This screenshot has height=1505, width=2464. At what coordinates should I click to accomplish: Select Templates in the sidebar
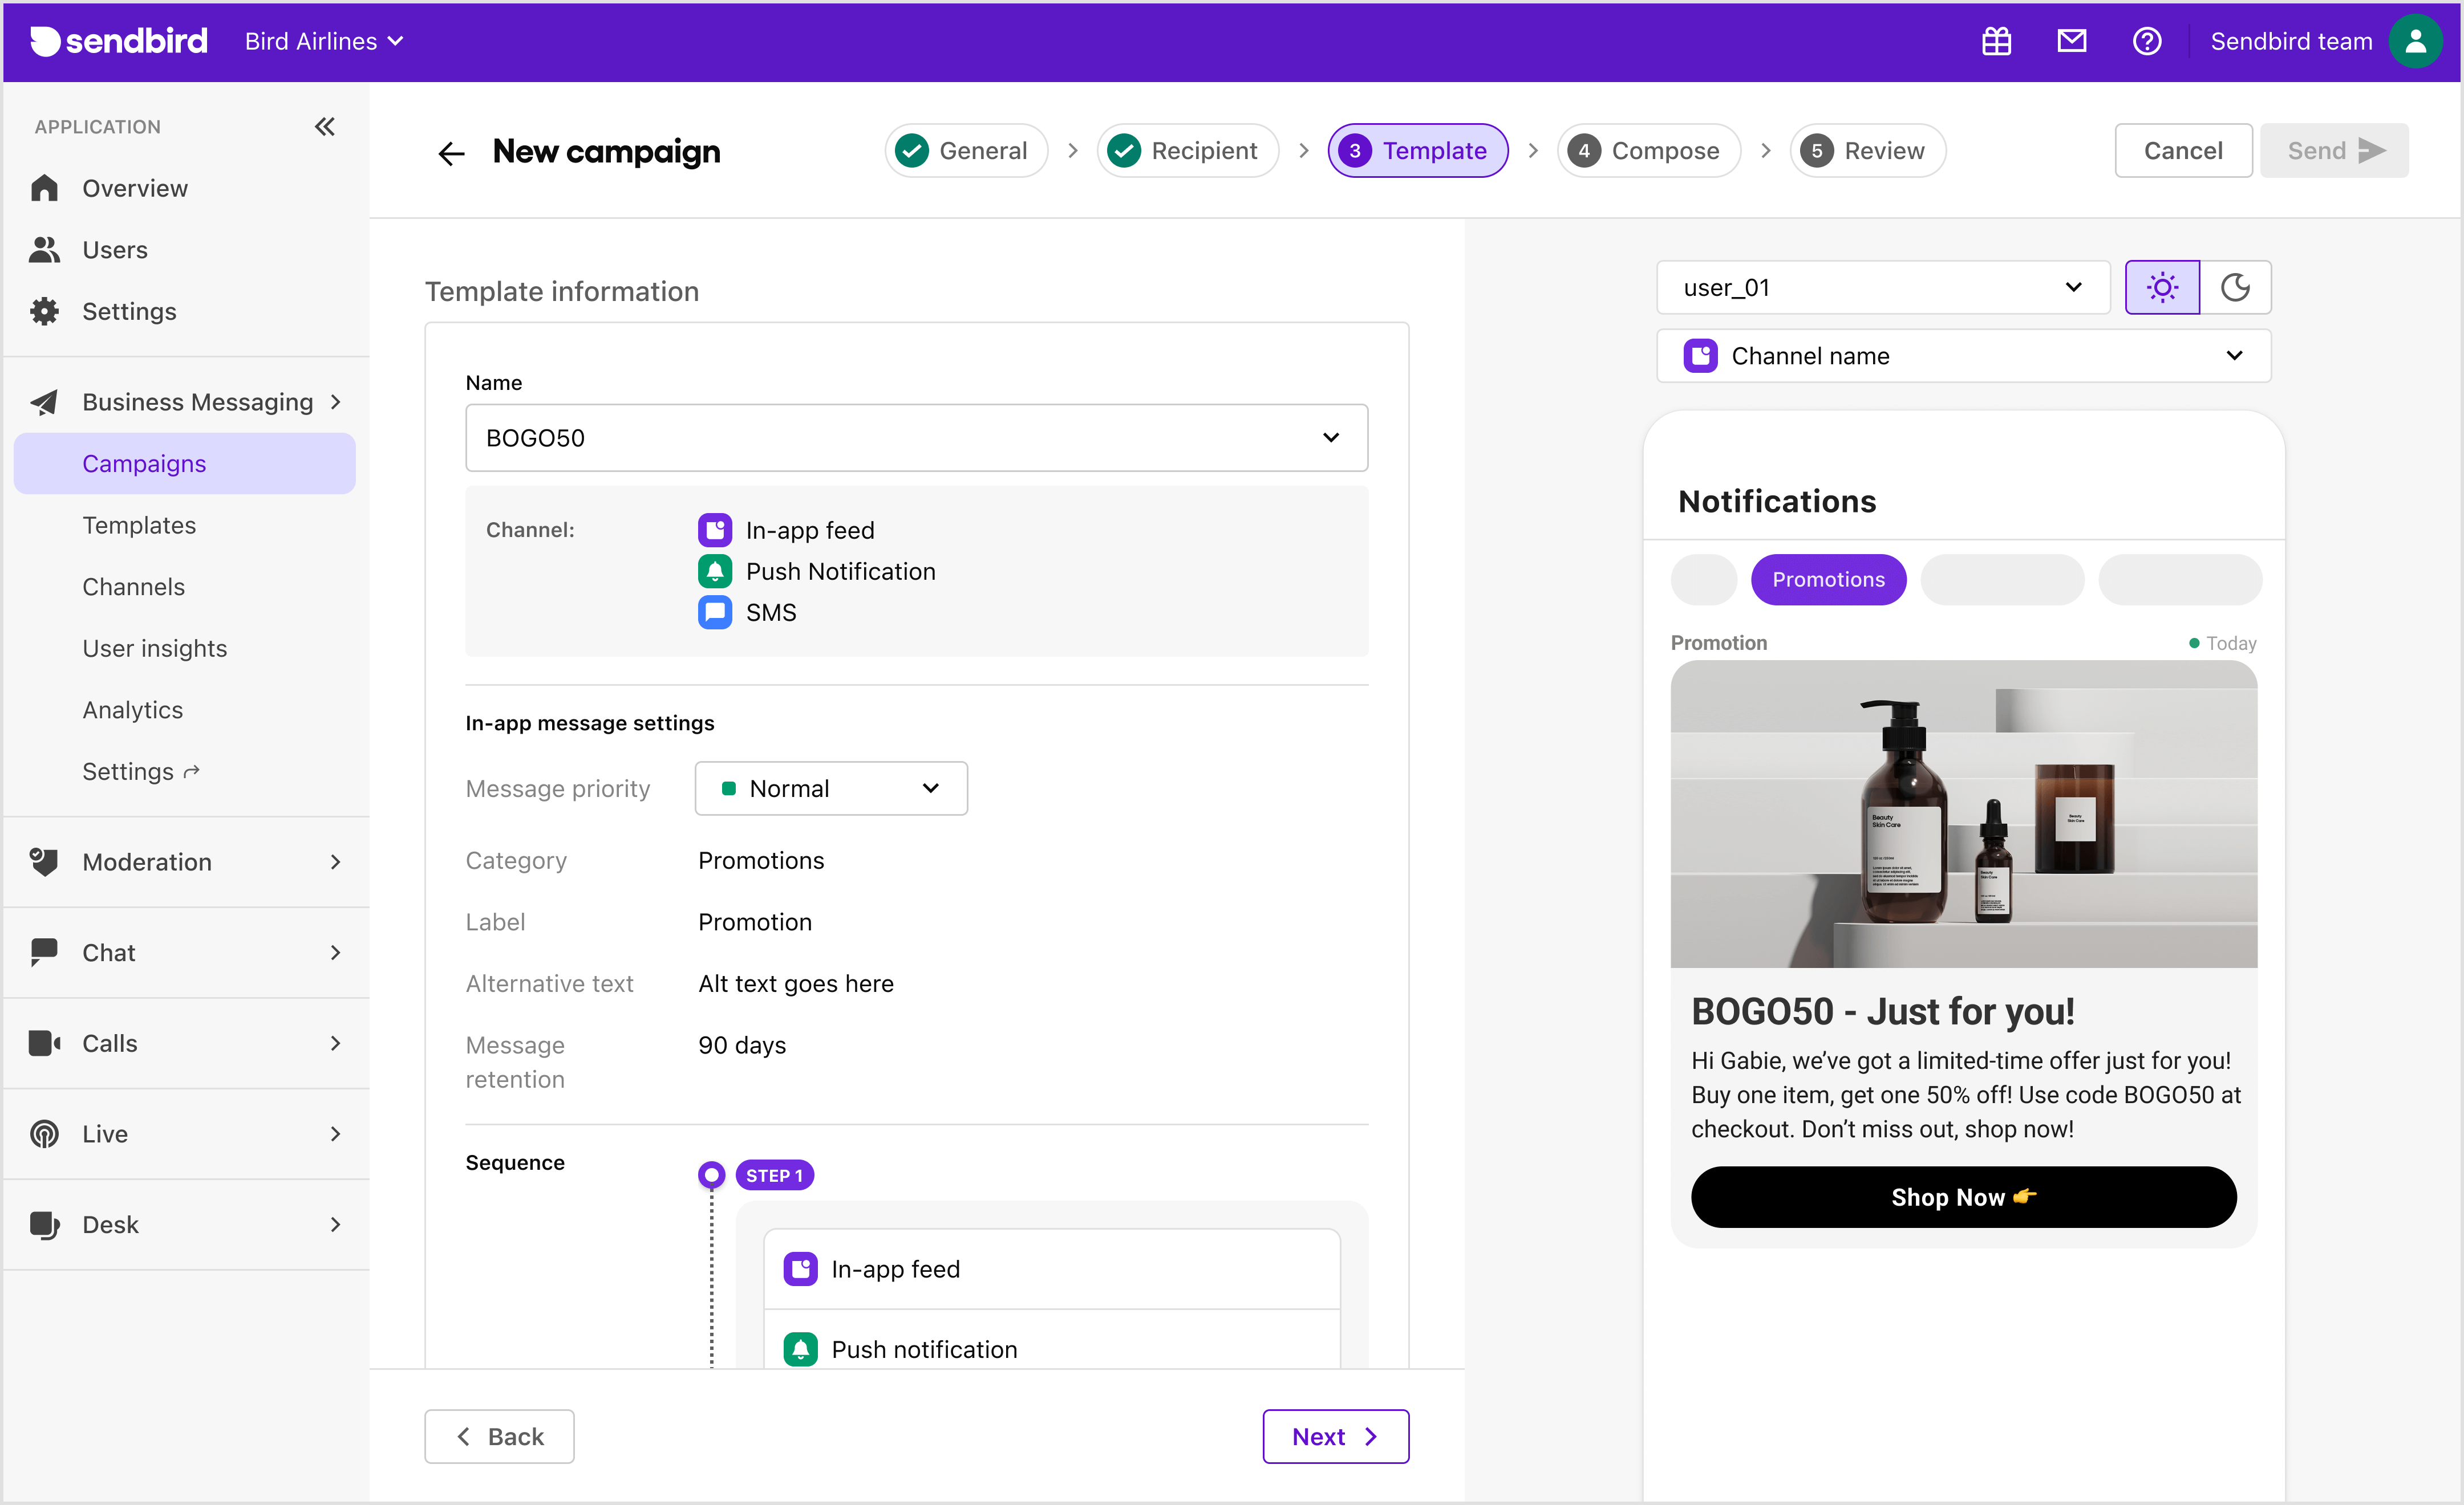pyautogui.click(x=139, y=524)
